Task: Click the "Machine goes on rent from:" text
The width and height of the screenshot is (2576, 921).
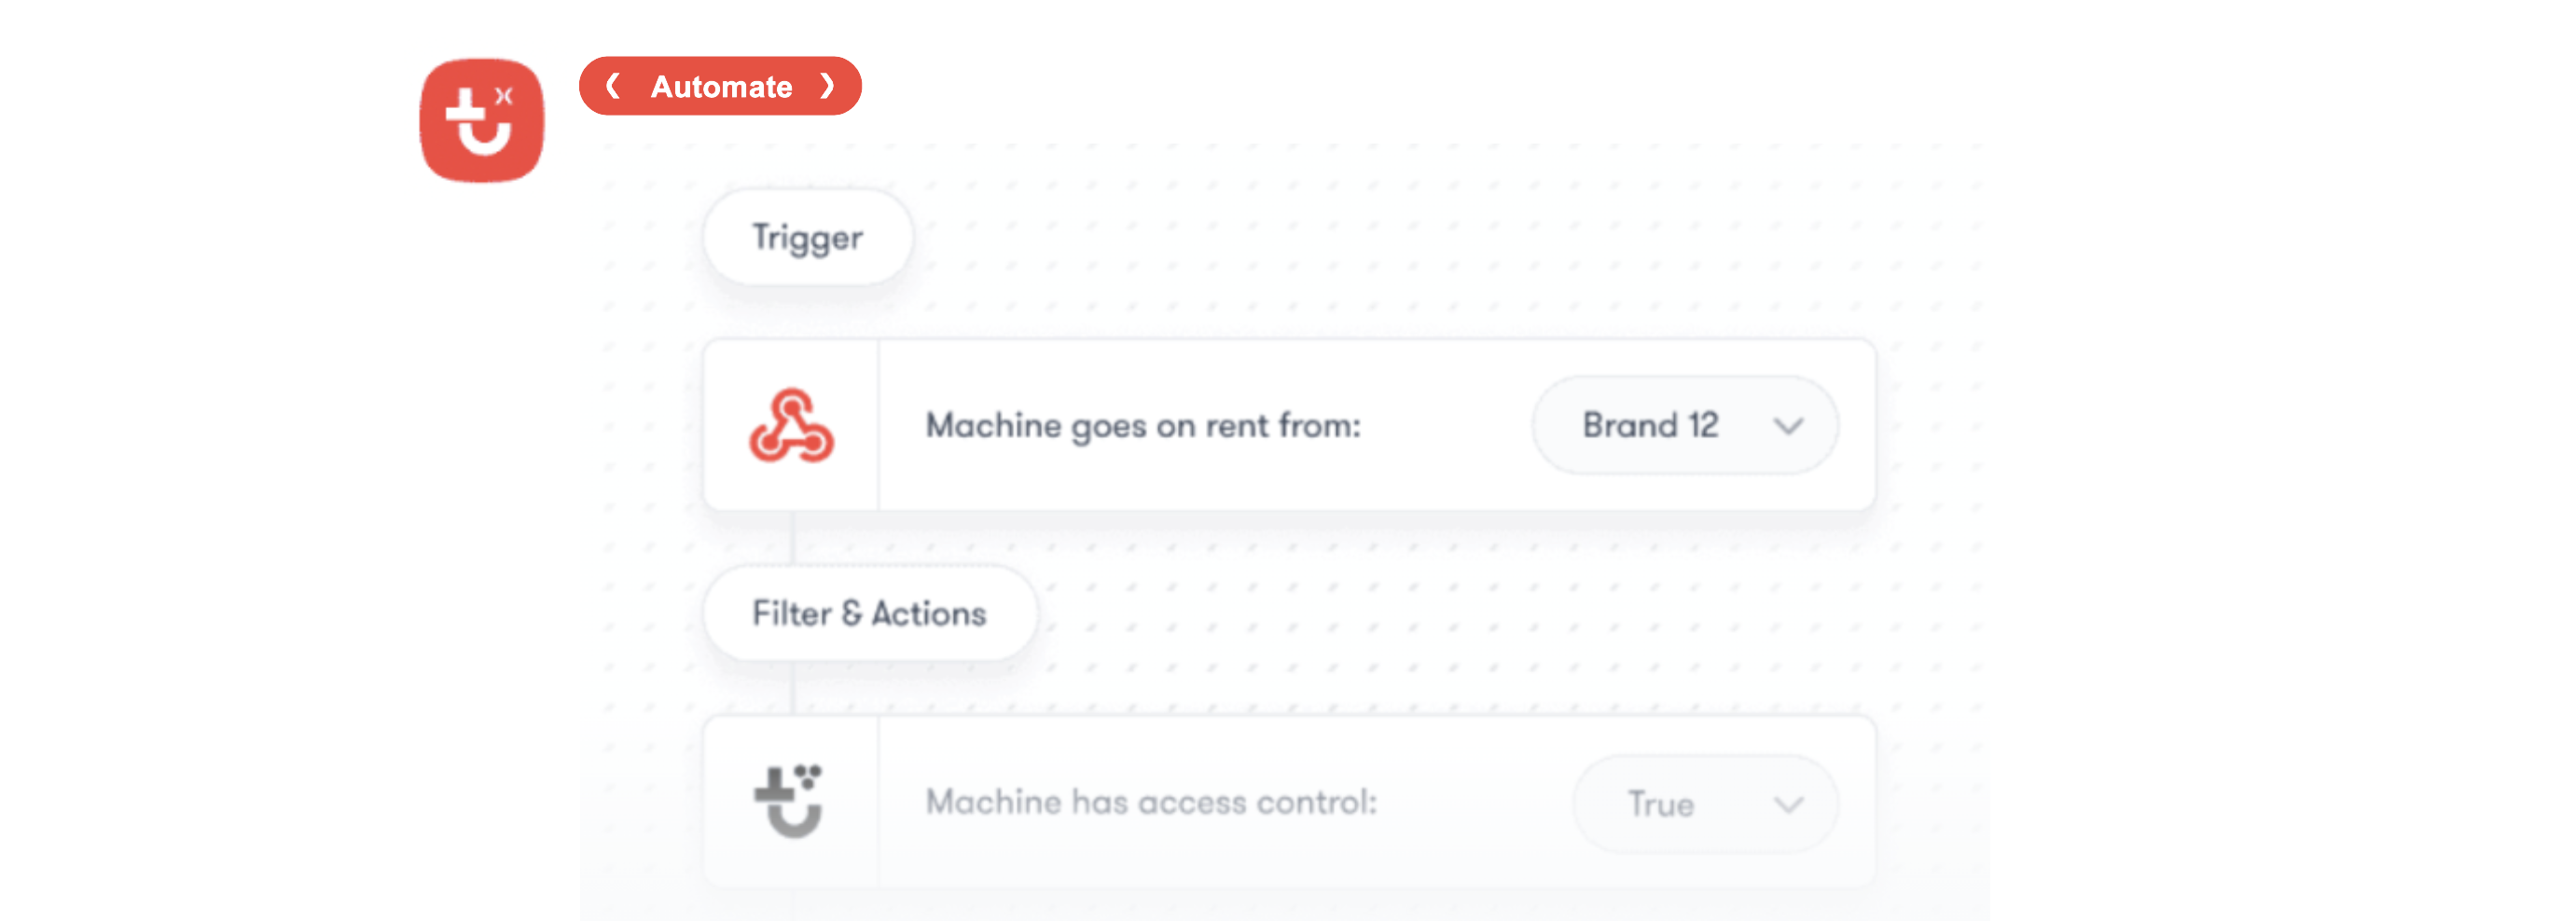Action: [x=1143, y=426]
